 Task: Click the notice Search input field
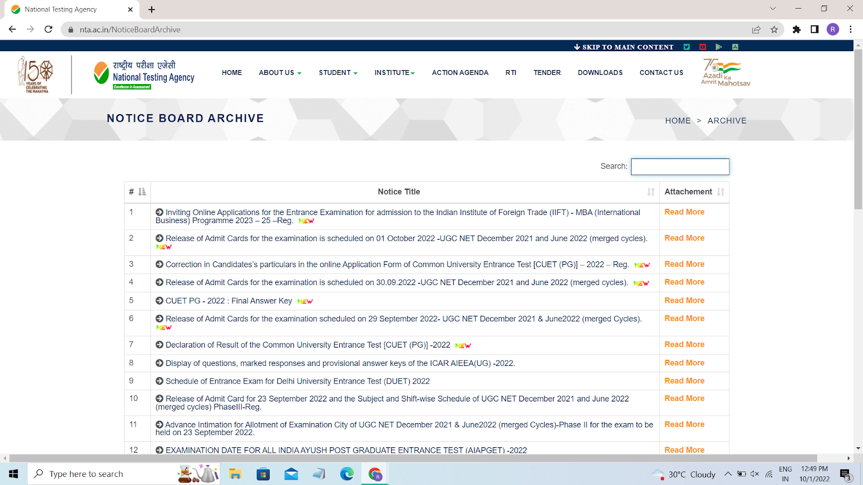pyautogui.click(x=680, y=167)
